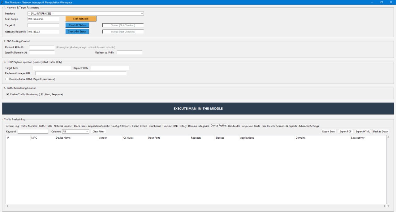Image resolution: width=396 pixels, height=212 pixels.
Task: Click the Scan Network button
Action: (81, 19)
